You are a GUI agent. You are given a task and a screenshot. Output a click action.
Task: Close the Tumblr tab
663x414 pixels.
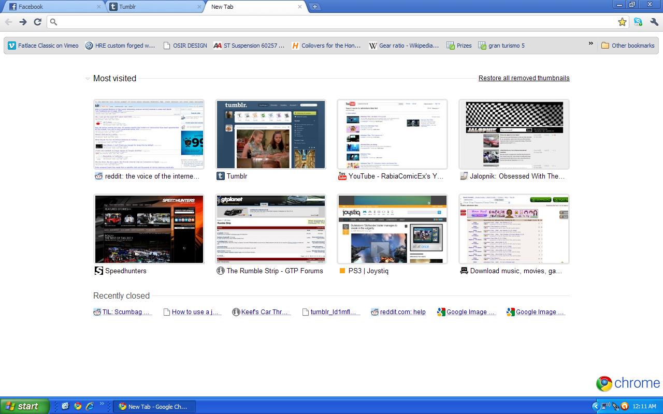[199, 7]
